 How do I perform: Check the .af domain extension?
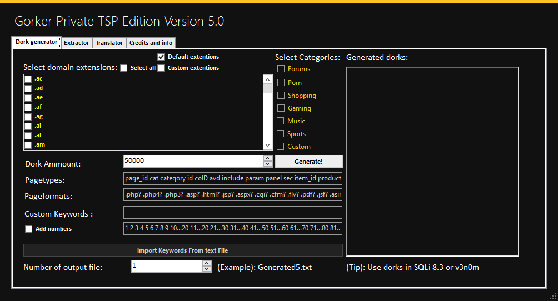[28, 107]
